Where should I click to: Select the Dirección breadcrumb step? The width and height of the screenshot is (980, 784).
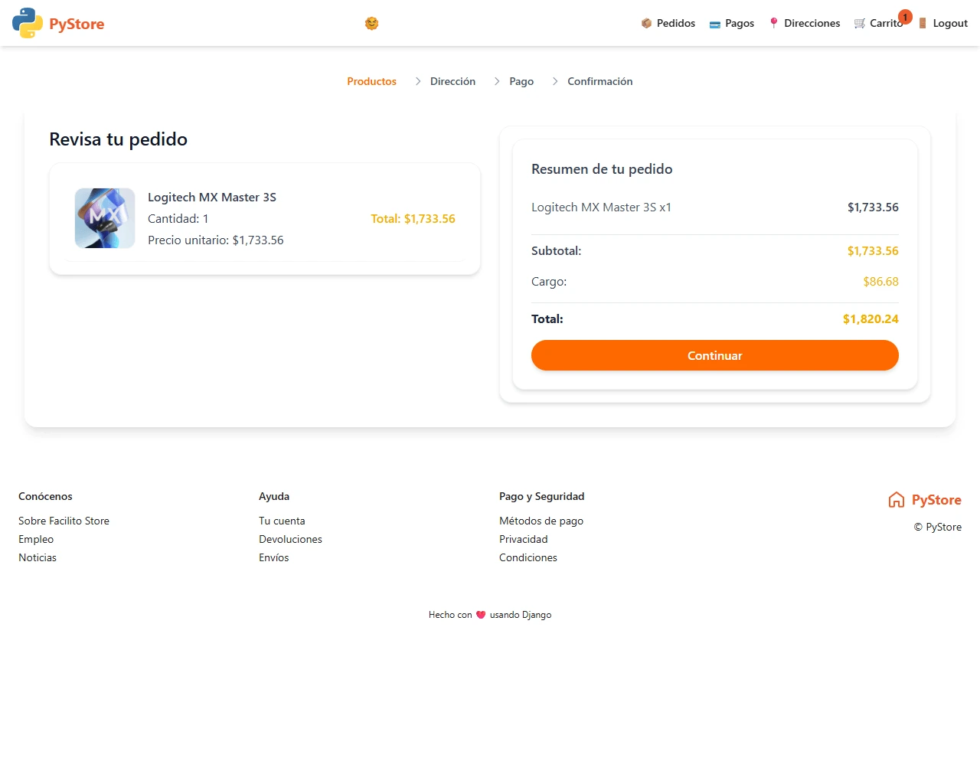452,81
